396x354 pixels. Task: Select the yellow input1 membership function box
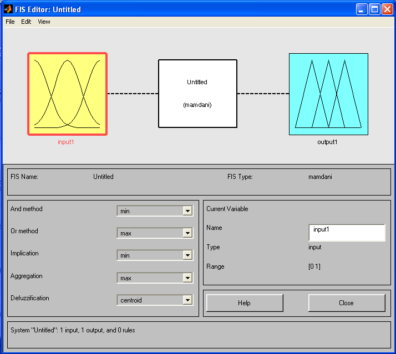click(x=68, y=94)
